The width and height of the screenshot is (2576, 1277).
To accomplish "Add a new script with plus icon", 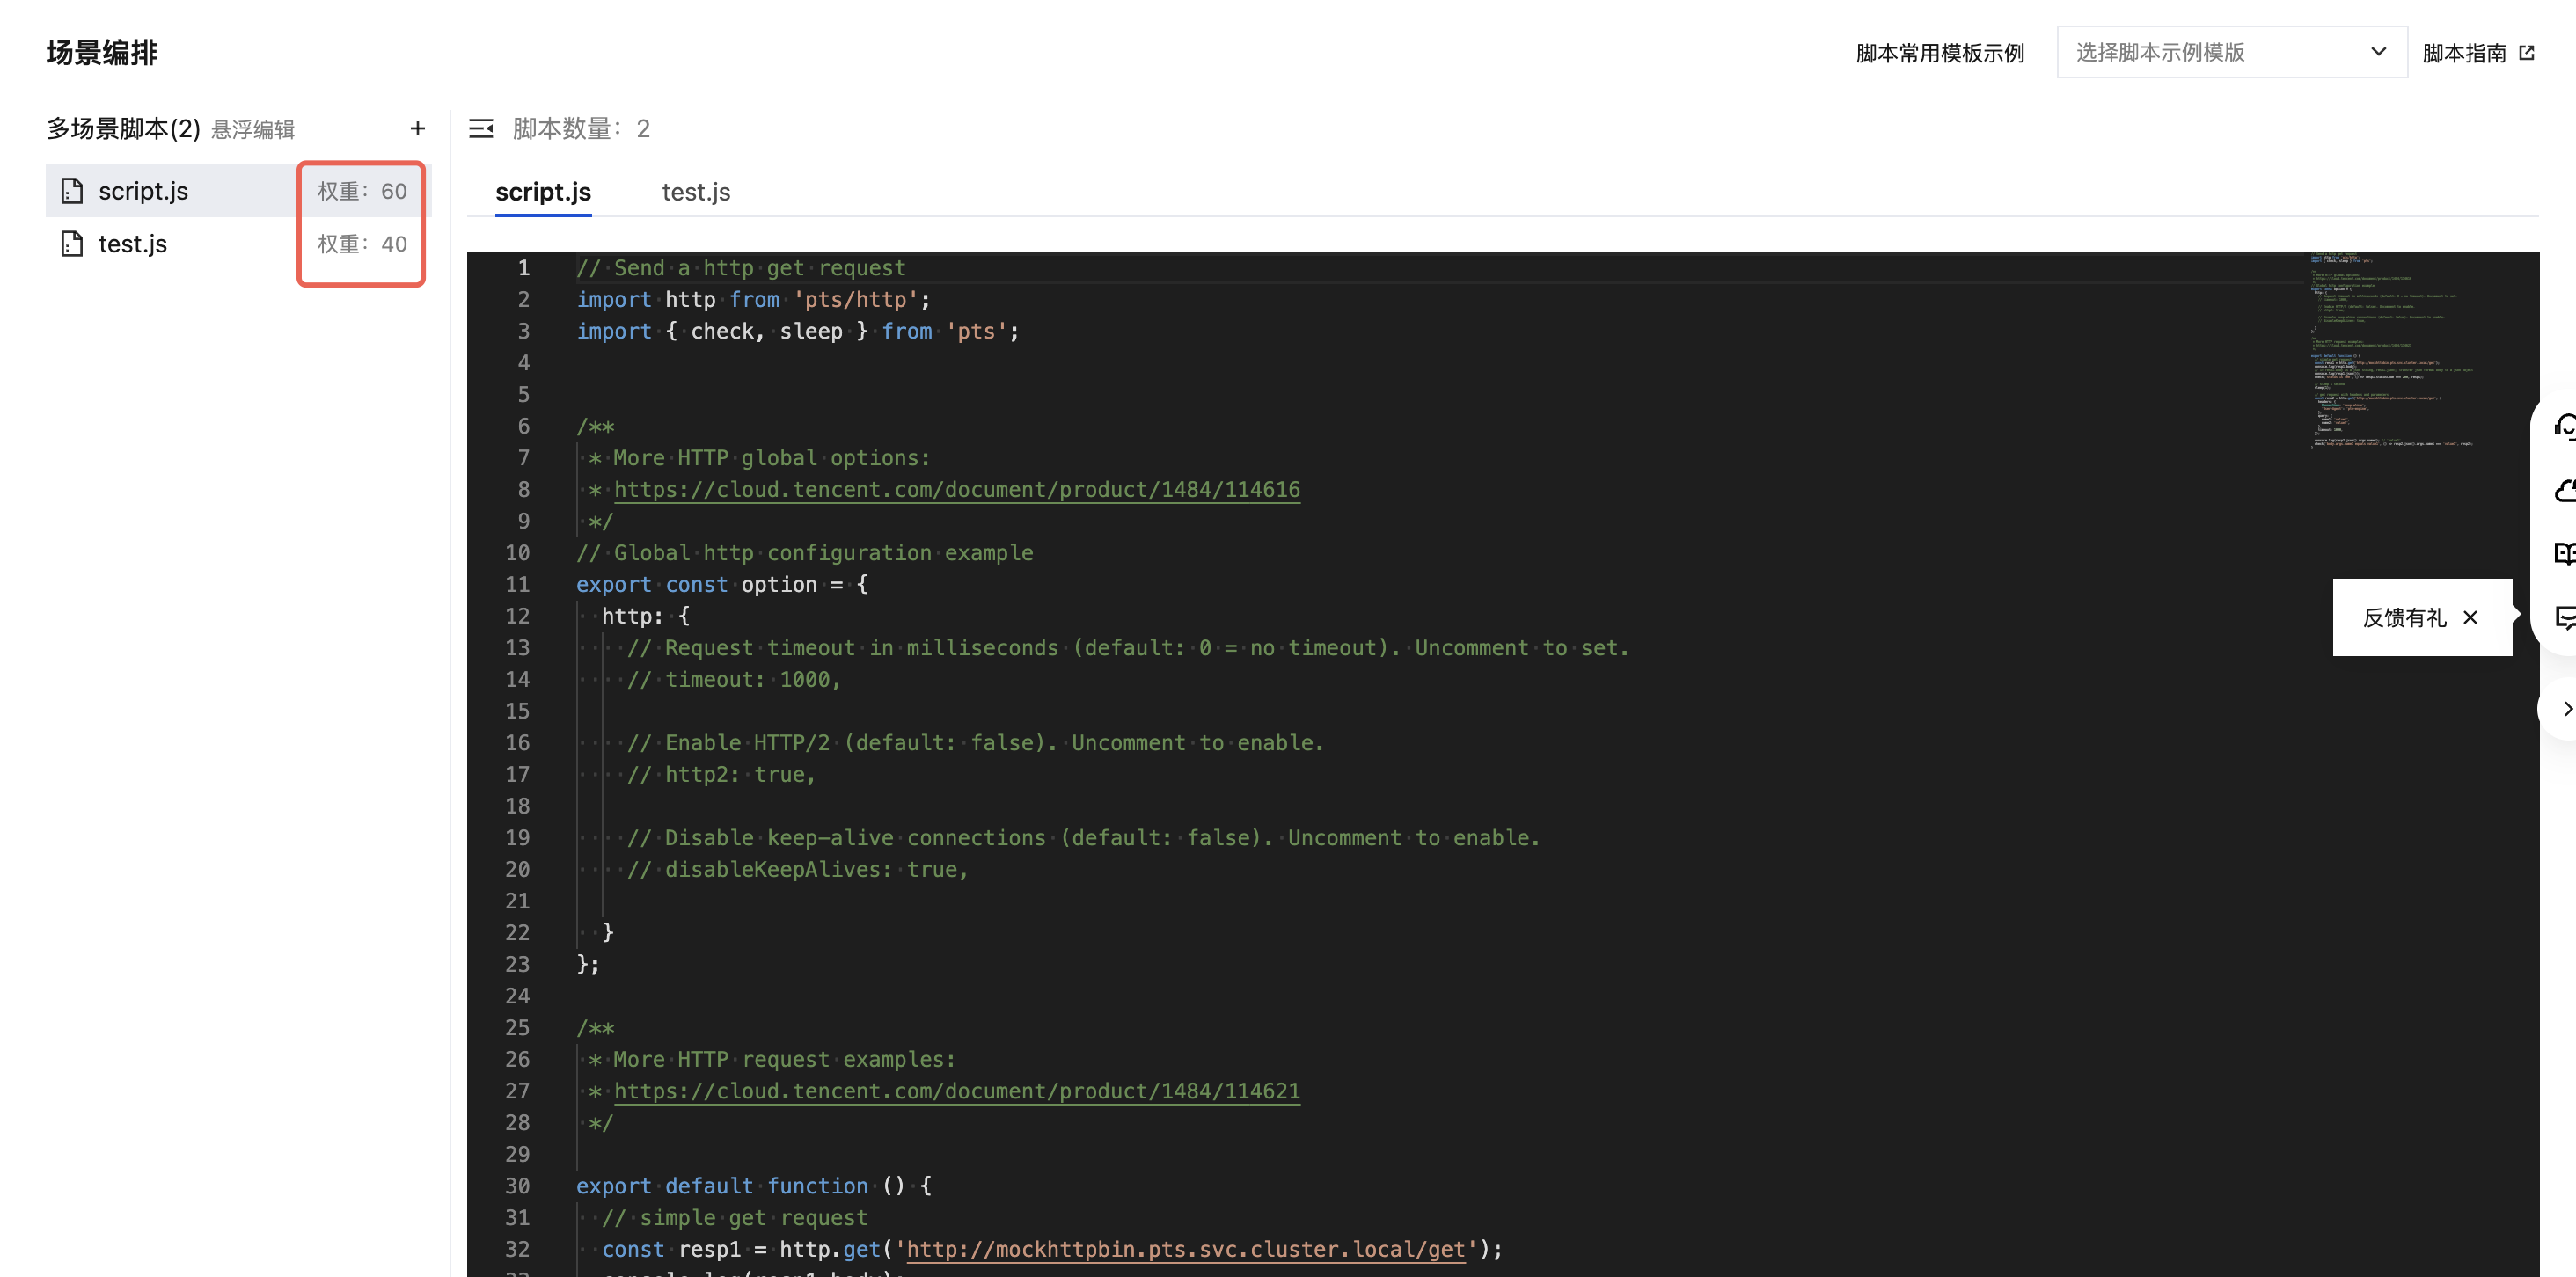I will point(418,128).
